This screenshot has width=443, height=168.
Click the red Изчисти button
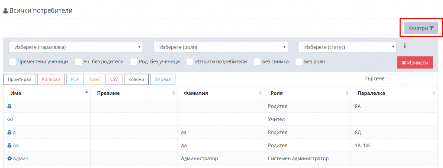click(x=415, y=62)
